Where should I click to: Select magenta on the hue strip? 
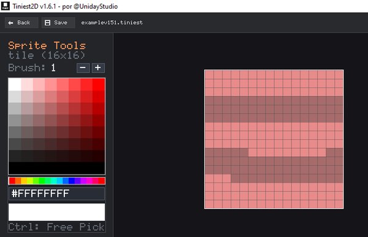[x=90, y=181]
